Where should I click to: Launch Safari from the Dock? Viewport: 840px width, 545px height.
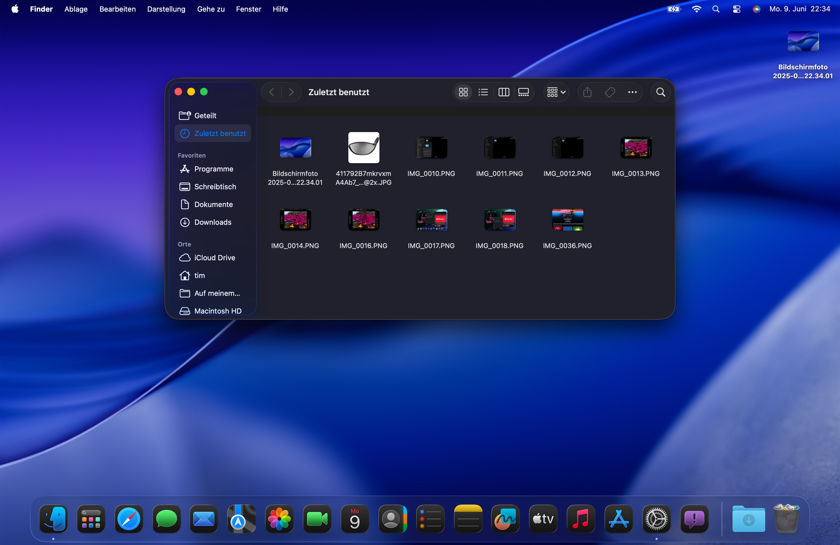point(129,519)
